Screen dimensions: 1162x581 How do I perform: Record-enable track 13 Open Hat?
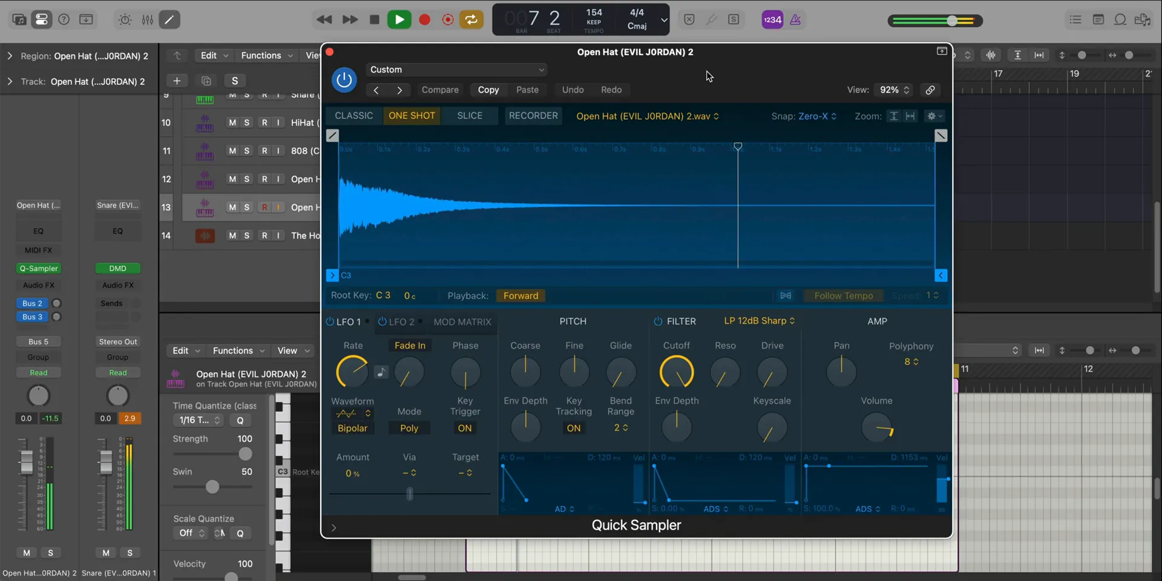pyautogui.click(x=264, y=207)
